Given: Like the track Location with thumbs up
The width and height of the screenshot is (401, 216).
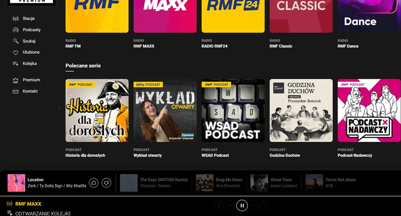Looking at the screenshot, I should click(94, 183).
